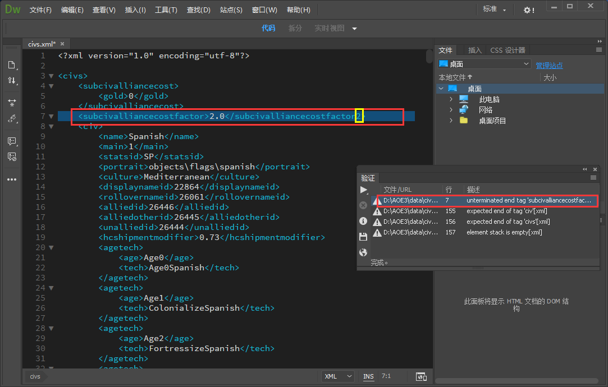Click the sync settings gear icon
Viewport: 608px width, 387px height.
click(x=528, y=10)
